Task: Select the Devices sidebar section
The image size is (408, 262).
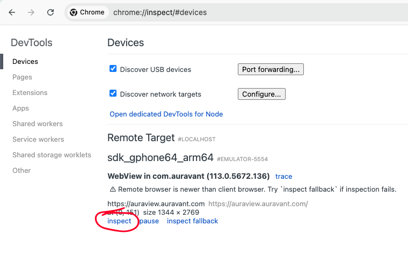Action: 25,61
